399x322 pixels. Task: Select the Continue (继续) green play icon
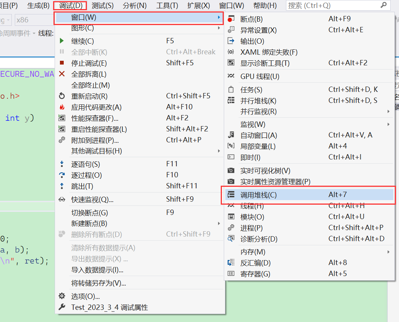63,41
